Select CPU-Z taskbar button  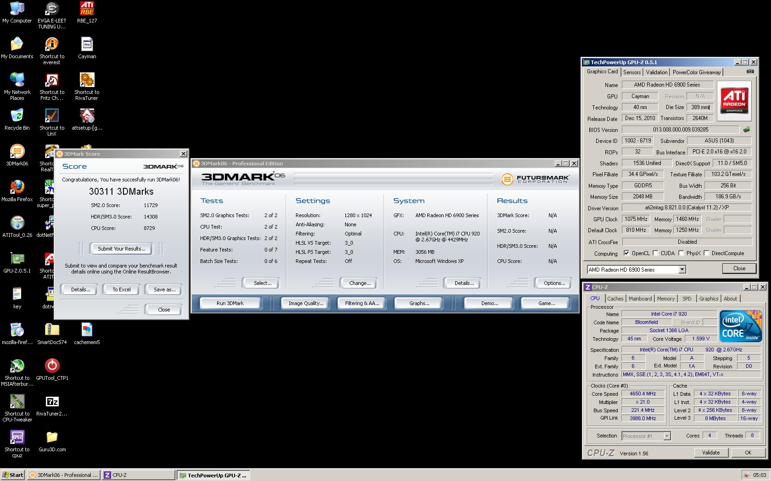pyautogui.click(x=138, y=475)
